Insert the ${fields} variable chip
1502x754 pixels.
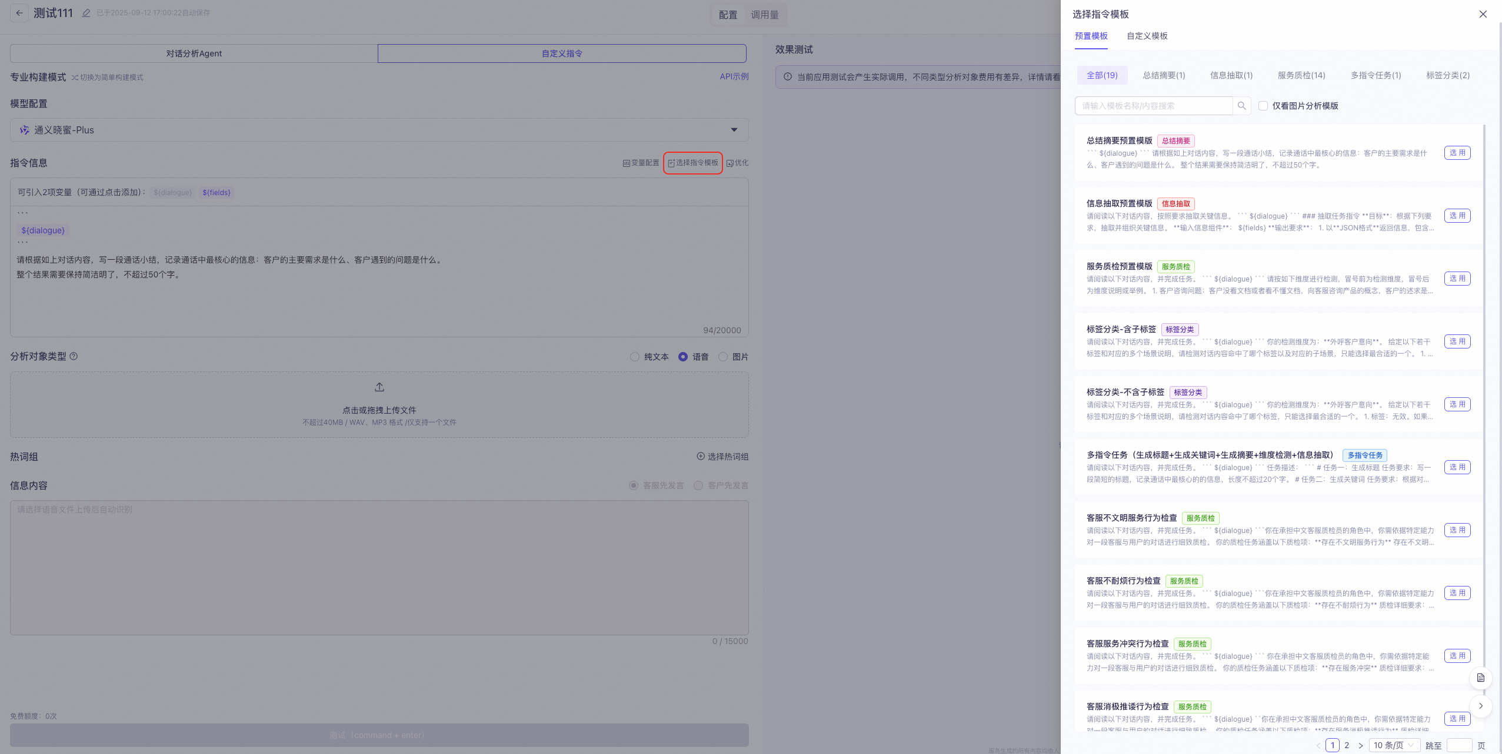point(217,193)
